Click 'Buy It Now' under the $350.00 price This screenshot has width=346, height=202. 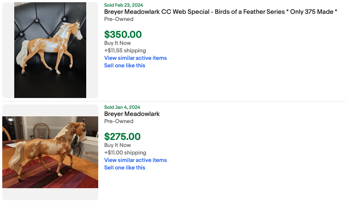pyautogui.click(x=117, y=43)
